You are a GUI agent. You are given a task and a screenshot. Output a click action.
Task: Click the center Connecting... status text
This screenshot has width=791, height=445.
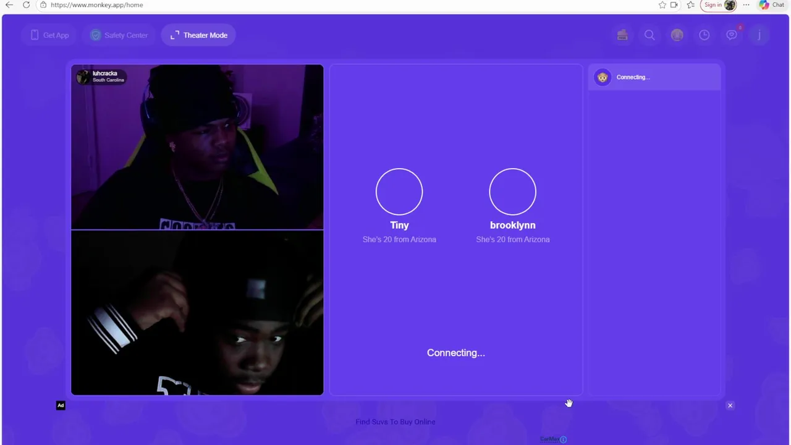[x=456, y=353]
